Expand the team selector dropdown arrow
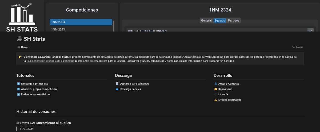 310,30
